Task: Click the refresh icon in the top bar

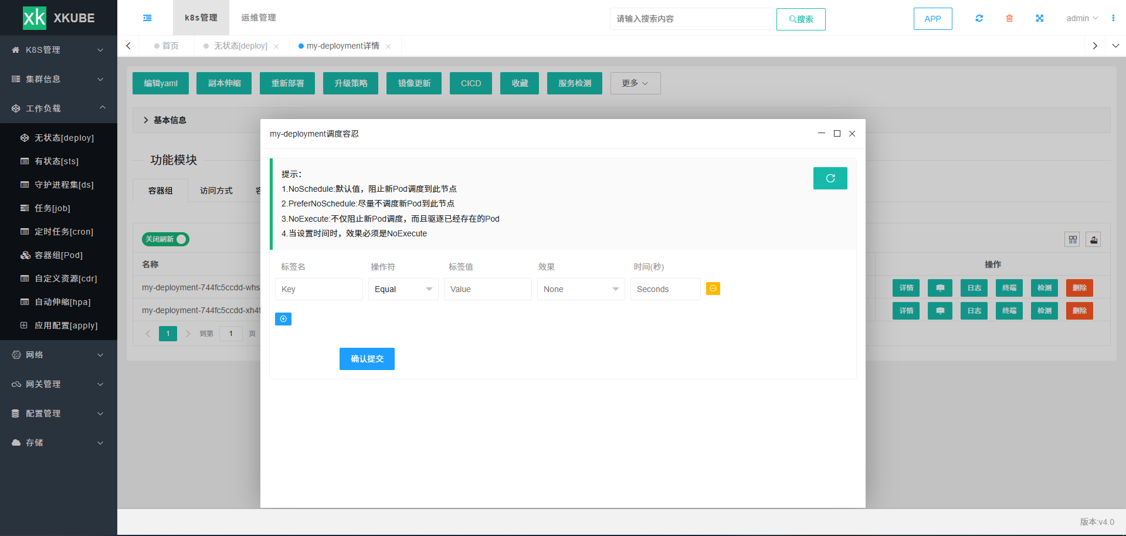Action: (979, 18)
